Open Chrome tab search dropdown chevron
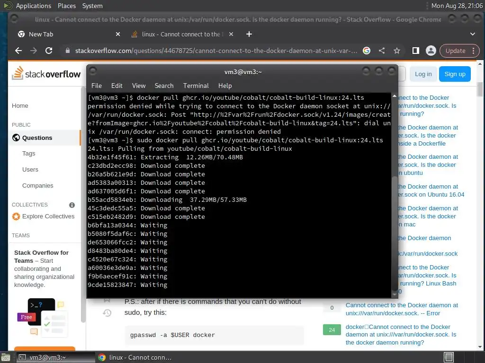This screenshot has height=363, width=485. click(x=473, y=34)
